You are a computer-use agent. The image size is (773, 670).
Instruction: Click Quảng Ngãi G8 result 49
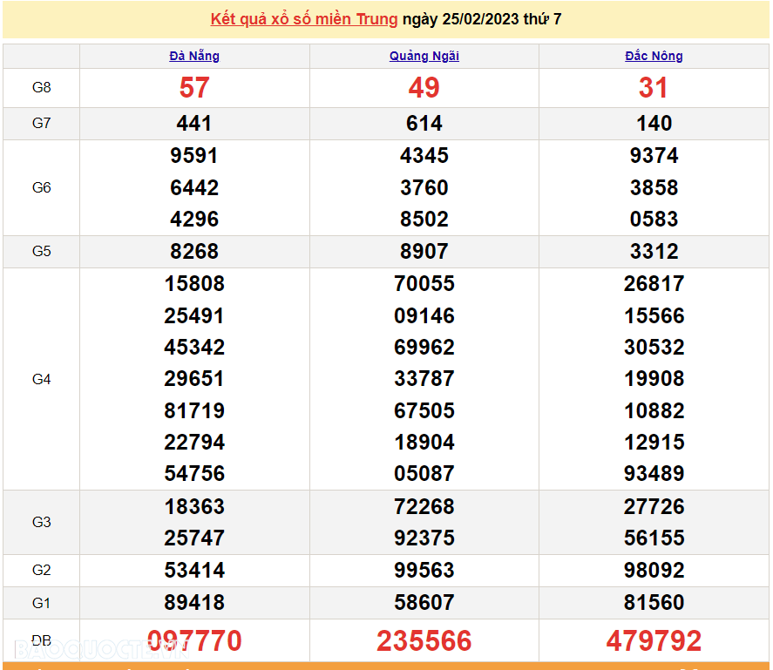(424, 88)
